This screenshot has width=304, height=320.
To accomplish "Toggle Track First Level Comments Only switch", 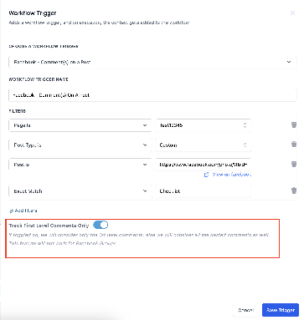I will pos(100,225).
